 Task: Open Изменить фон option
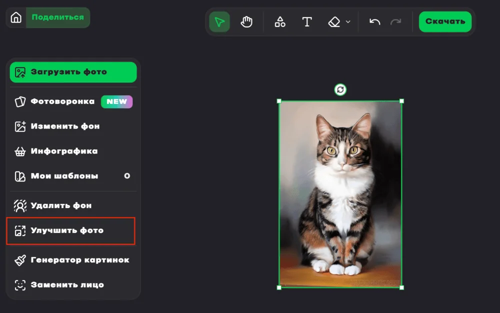coord(73,126)
